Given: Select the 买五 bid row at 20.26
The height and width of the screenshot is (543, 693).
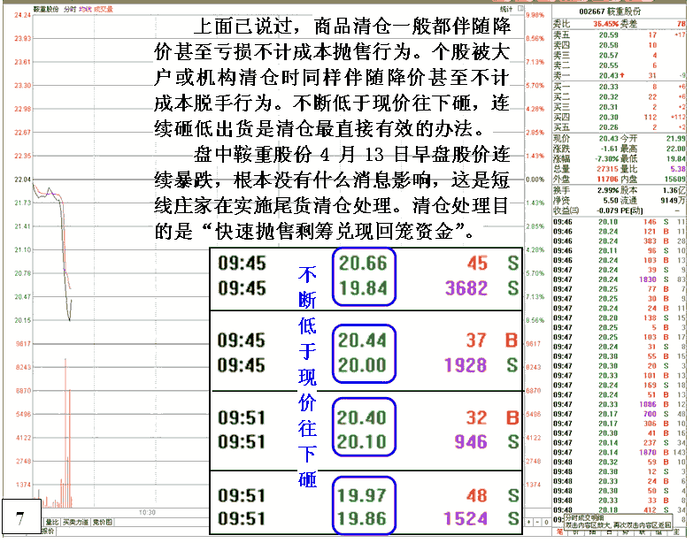Looking at the screenshot, I should click(619, 127).
